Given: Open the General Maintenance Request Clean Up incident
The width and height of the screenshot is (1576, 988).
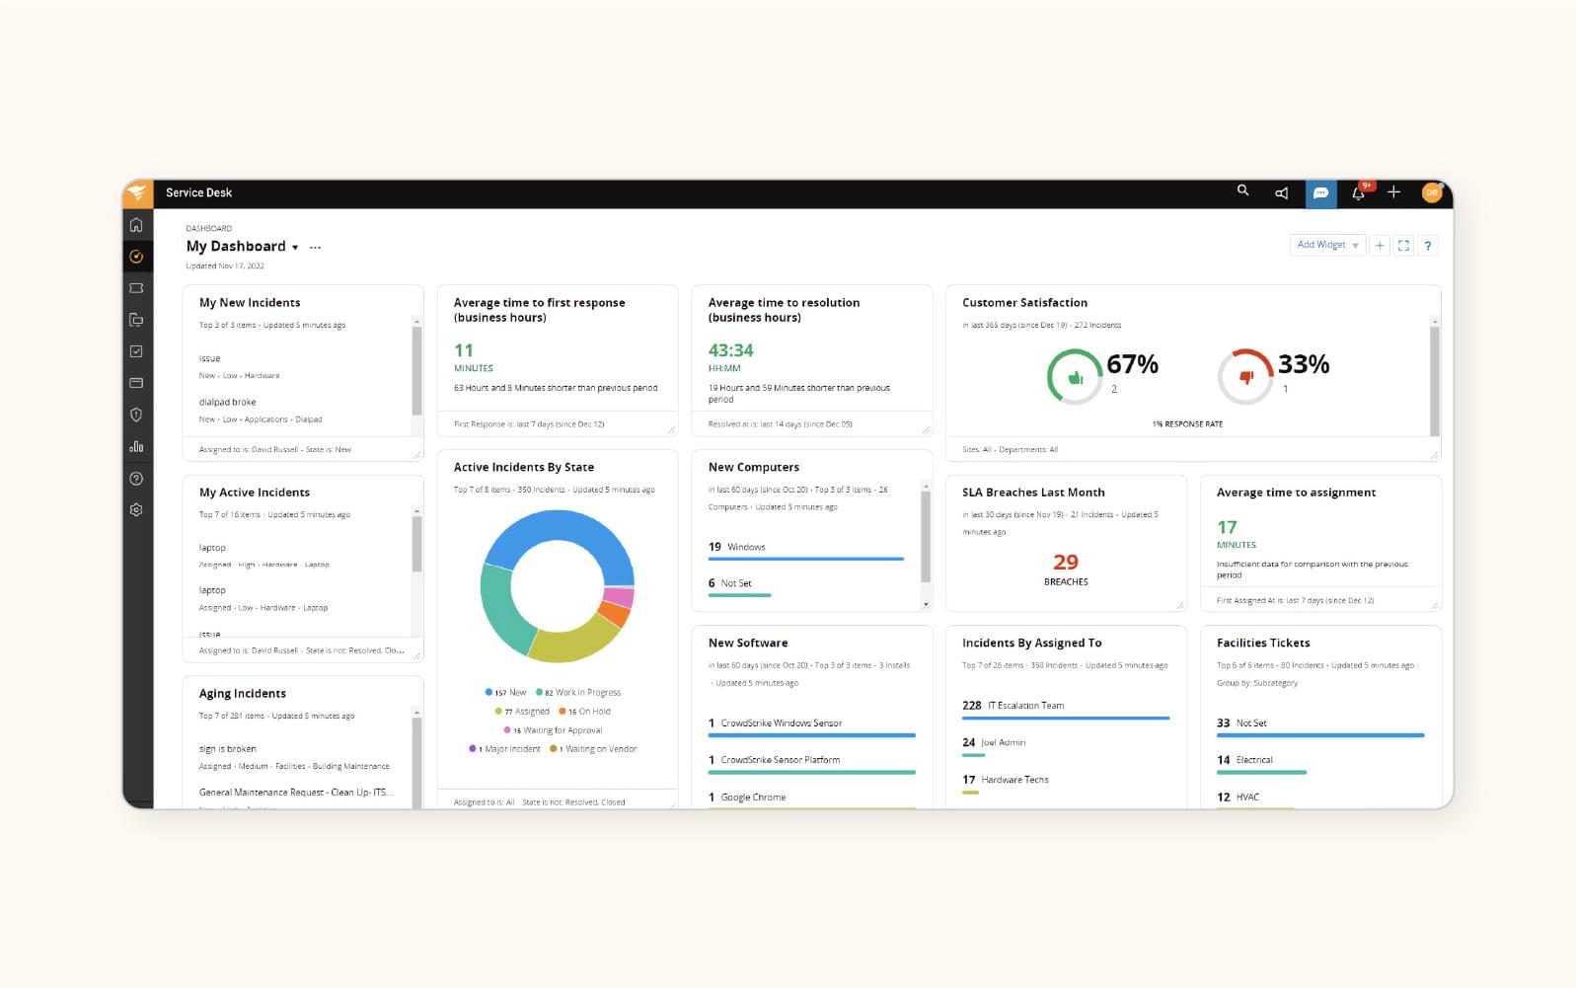Looking at the screenshot, I should (x=296, y=792).
